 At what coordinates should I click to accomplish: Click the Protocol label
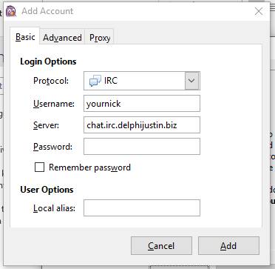51,81
